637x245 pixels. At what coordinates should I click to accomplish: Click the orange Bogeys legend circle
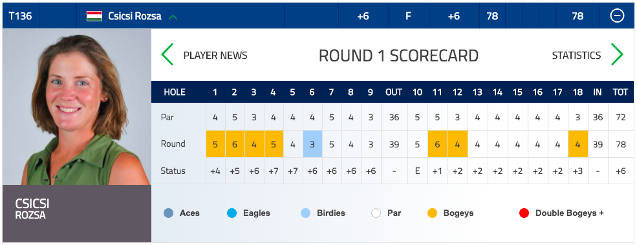click(432, 213)
